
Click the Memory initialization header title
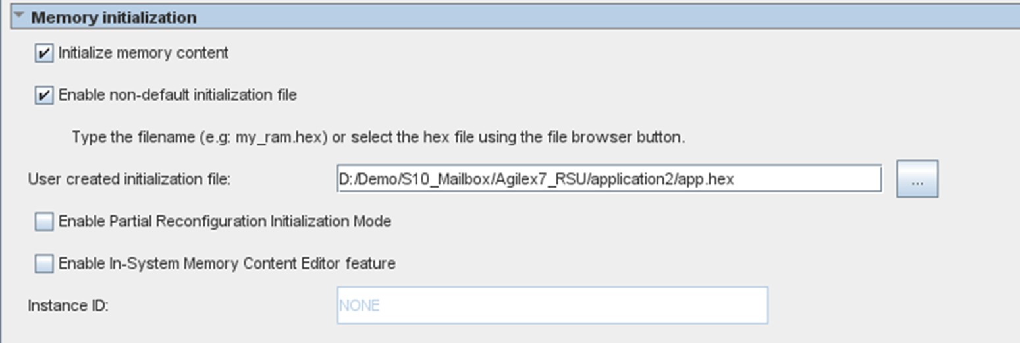coord(113,18)
